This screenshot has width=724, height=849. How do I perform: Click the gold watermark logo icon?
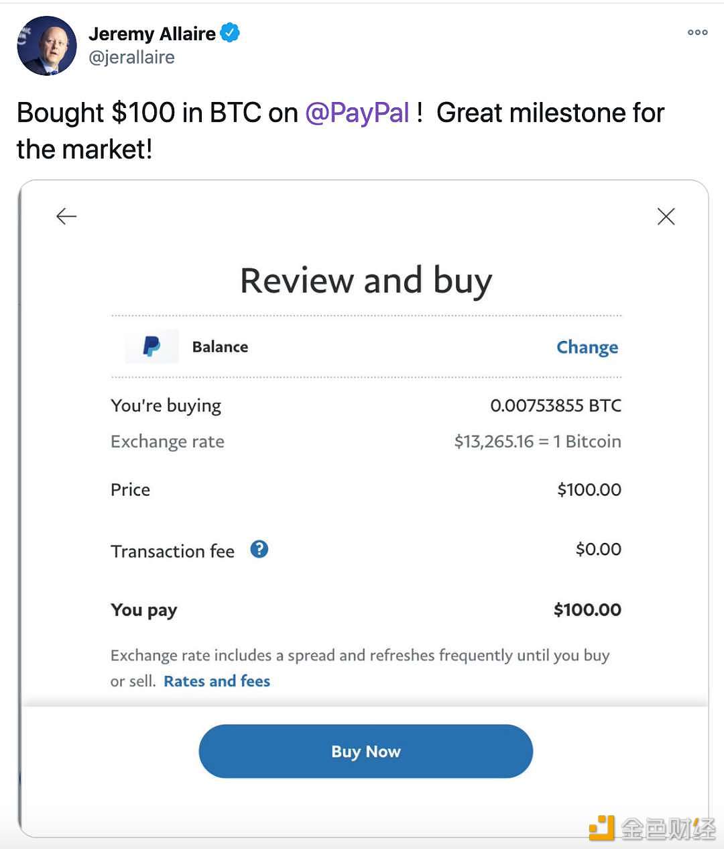click(x=601, y=828)
